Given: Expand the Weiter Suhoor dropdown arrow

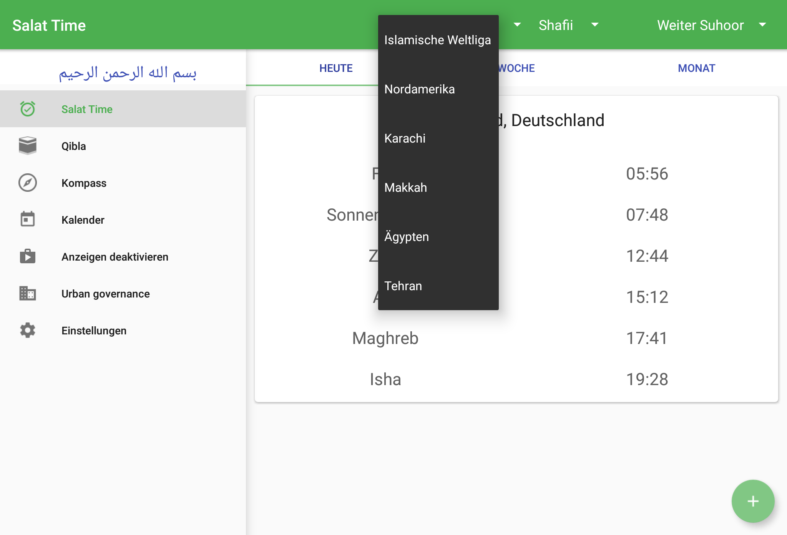Looking at the screenshot, I should coord(762,25).
